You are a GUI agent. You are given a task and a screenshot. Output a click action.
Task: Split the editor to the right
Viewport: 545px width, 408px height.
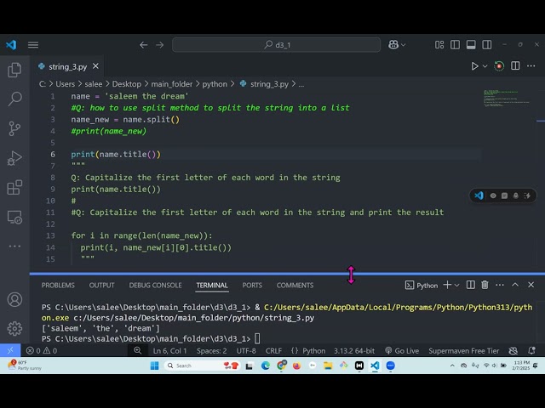(x=516, y=66)
